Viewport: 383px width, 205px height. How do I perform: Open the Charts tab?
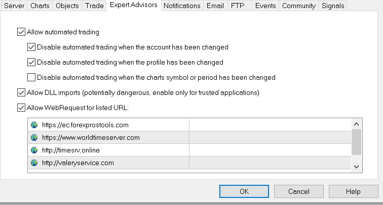[40, 6]
